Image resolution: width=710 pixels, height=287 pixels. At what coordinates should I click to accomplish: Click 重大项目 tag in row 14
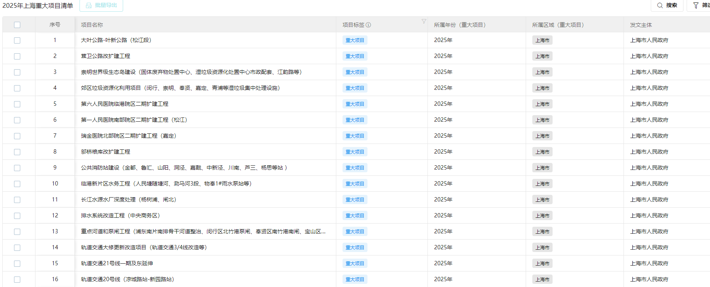[355, 248]
